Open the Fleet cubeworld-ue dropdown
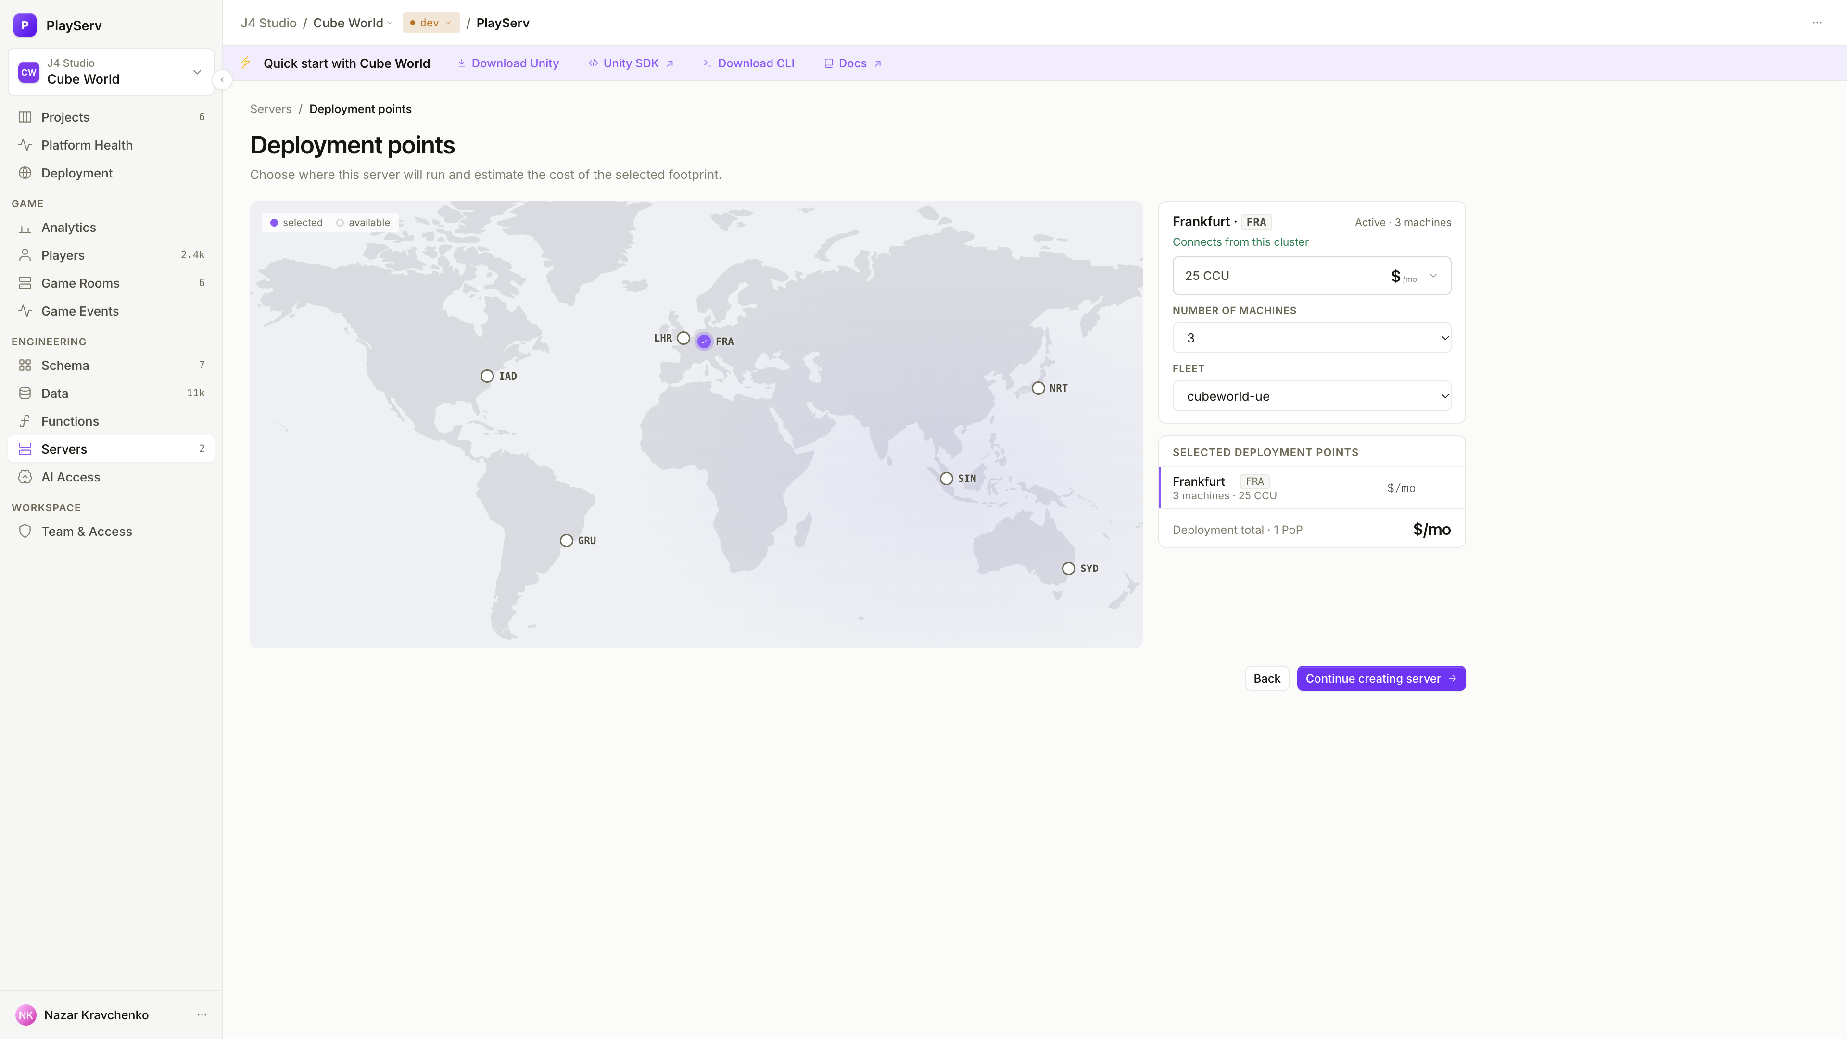The image size is (1847, 1039). coord(1311,396)
